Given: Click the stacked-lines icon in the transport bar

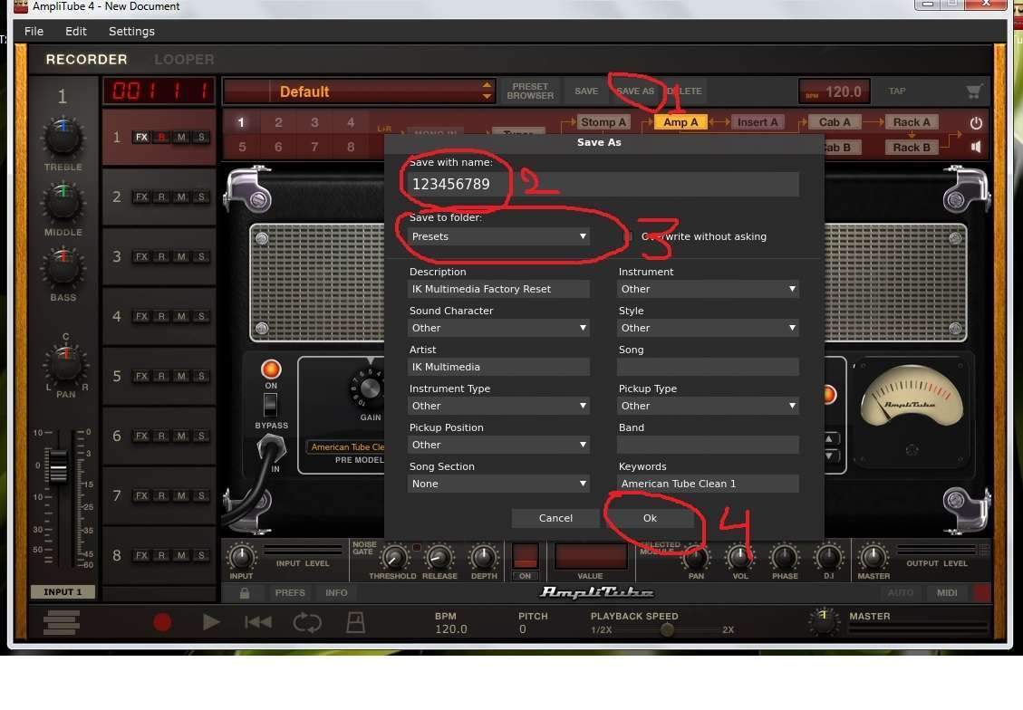Looking at the screenshot, I should tap(62, 622).
